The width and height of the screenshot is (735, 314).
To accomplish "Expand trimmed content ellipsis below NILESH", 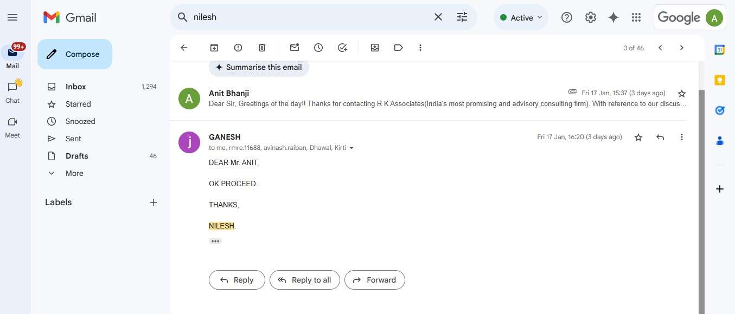I will [x=215, y=241].
